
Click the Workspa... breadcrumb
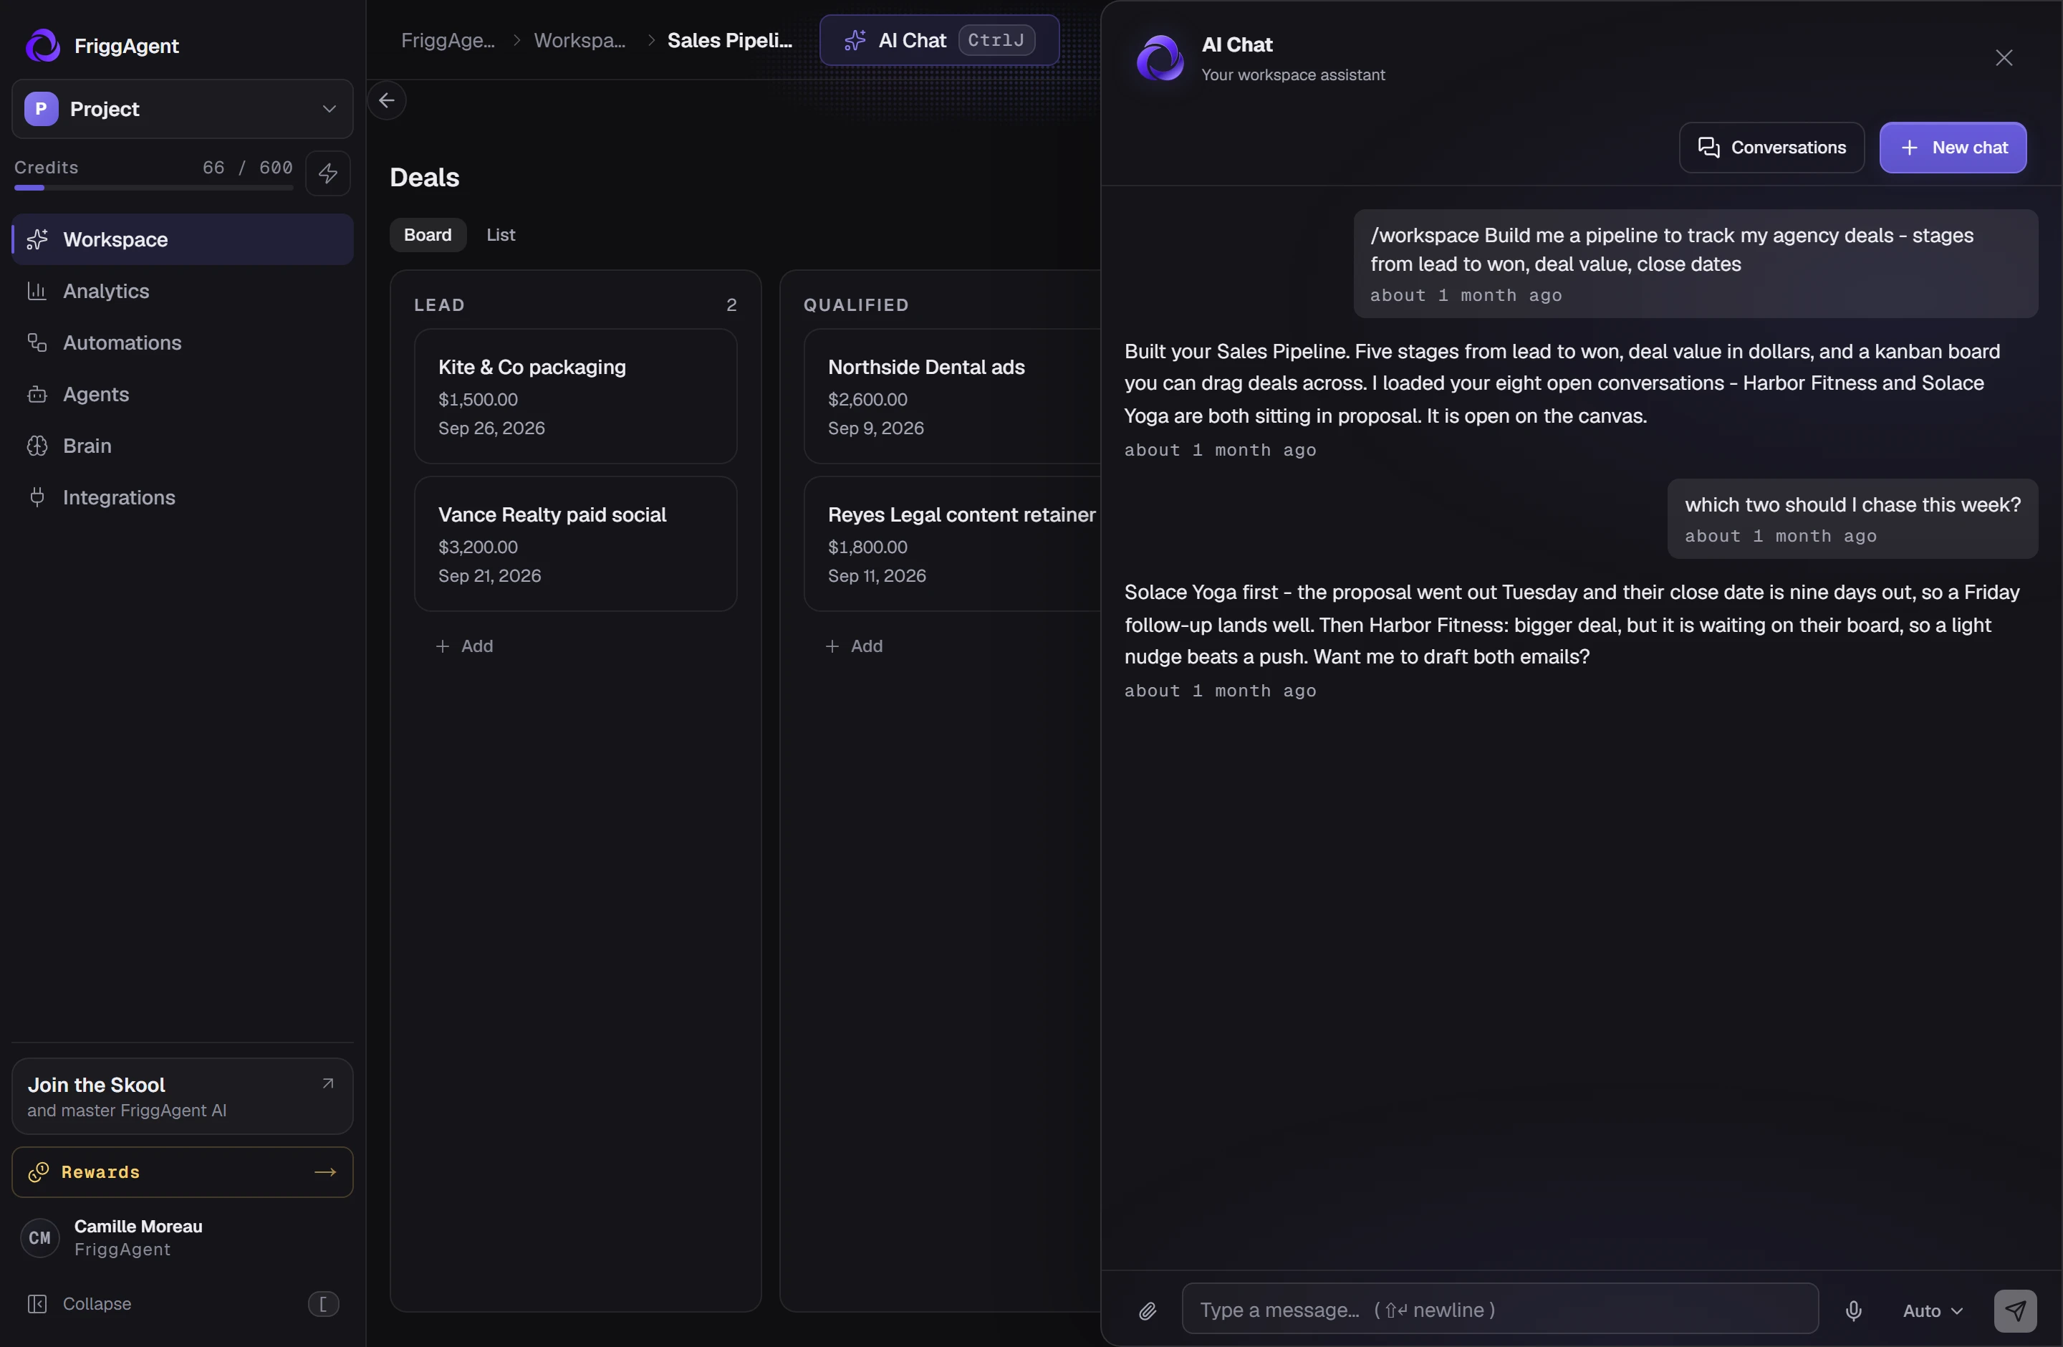(x=580, y=40)
